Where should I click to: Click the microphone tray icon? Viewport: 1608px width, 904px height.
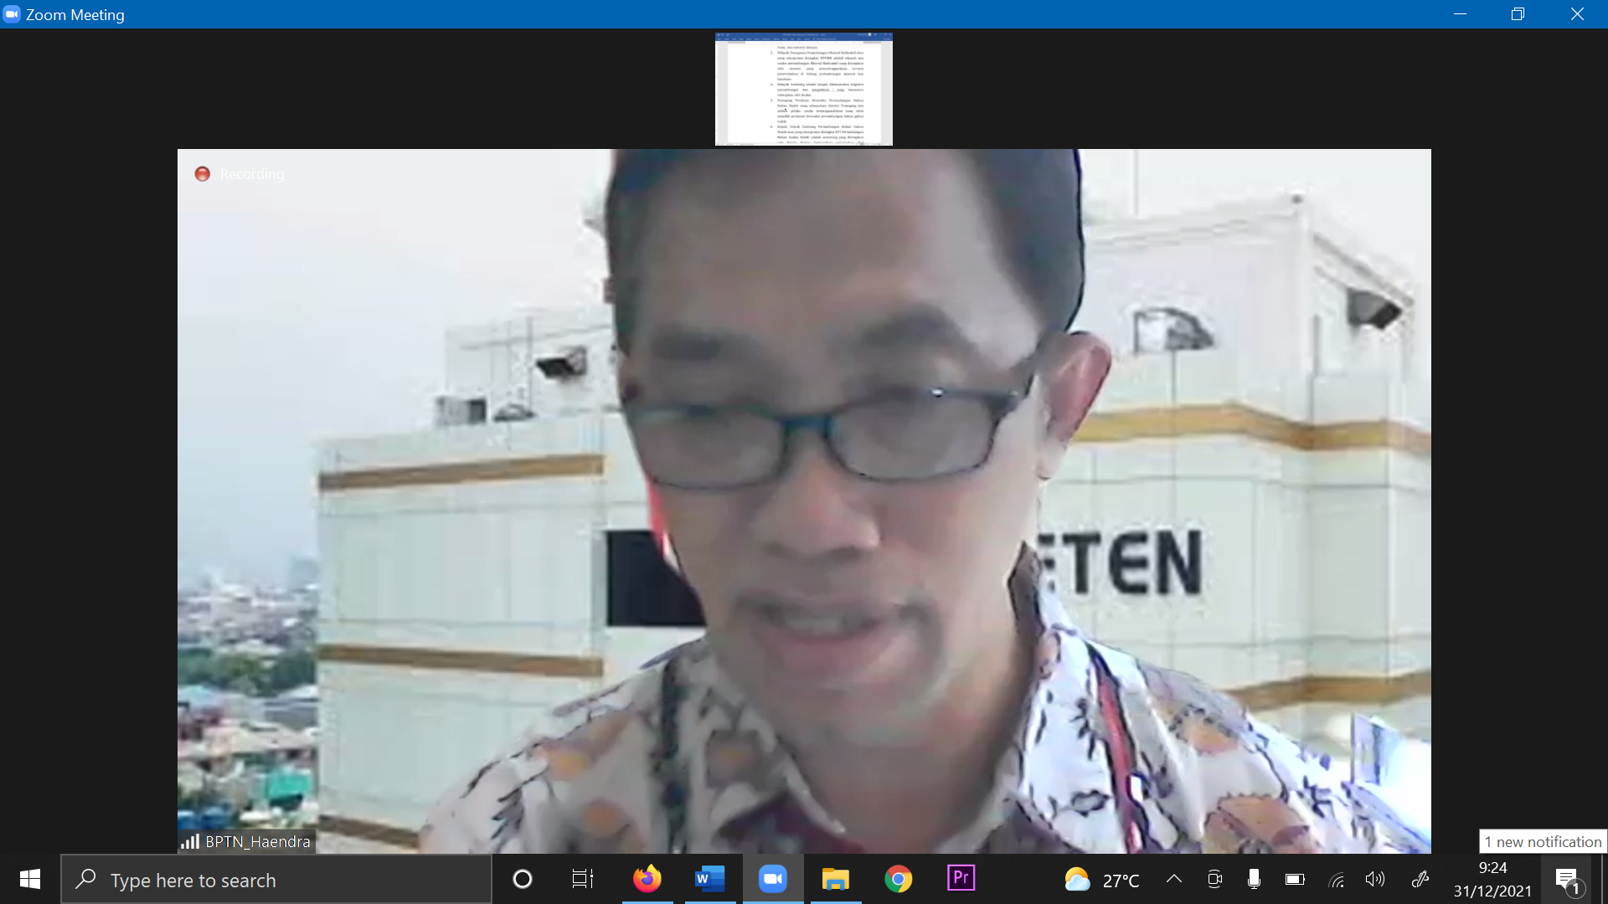pos(1254,879)
